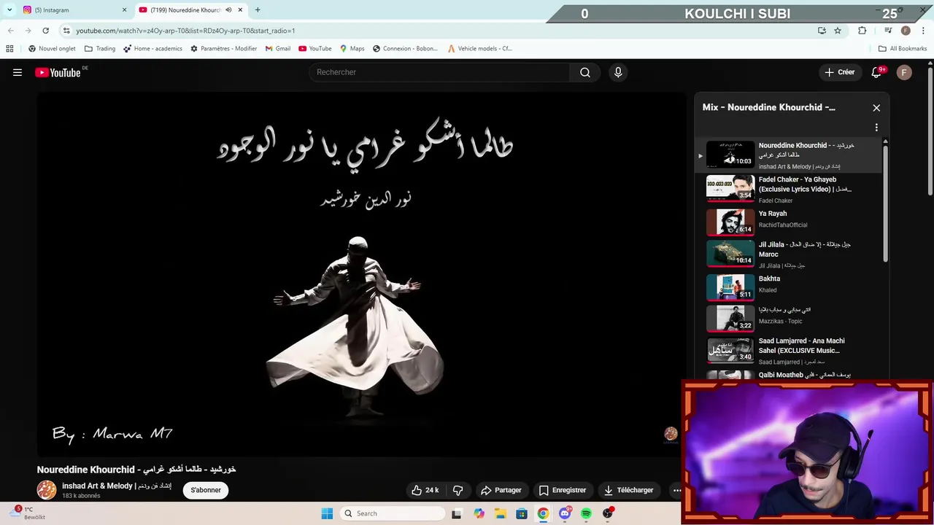Open the weather widget showing 1°C

(29, 513)
